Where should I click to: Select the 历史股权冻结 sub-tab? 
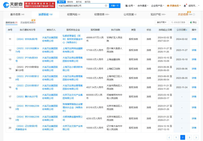(27, 22)
